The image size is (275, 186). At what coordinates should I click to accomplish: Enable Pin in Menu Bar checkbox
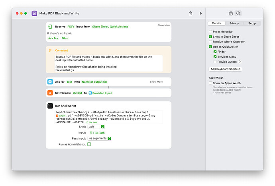tap(210, 31)
